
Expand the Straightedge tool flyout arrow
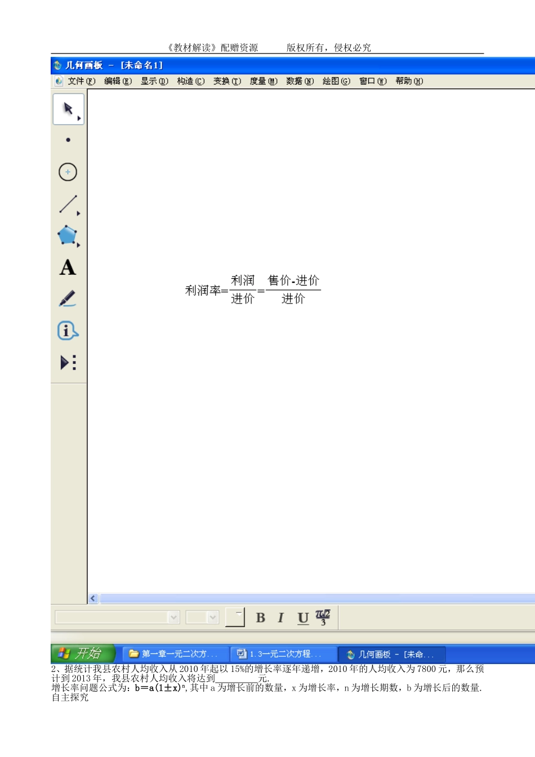pyautogui.click(x=77, y=213)
